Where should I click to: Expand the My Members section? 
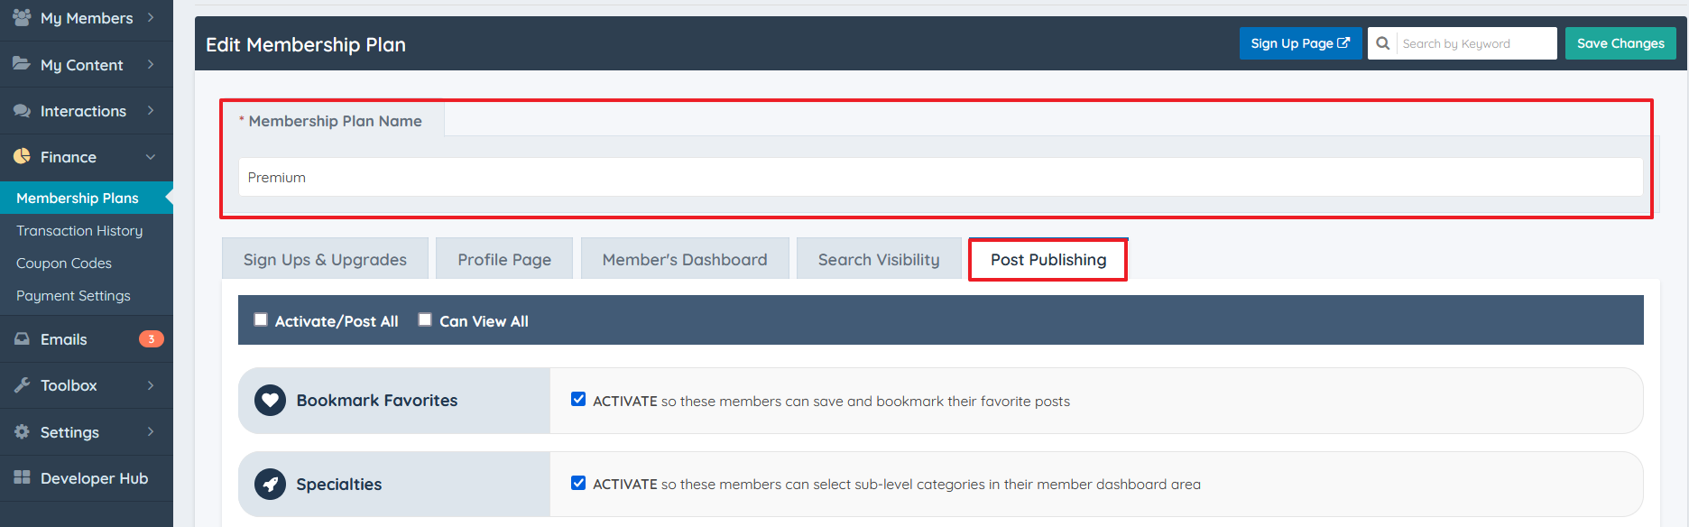[152, 17]
